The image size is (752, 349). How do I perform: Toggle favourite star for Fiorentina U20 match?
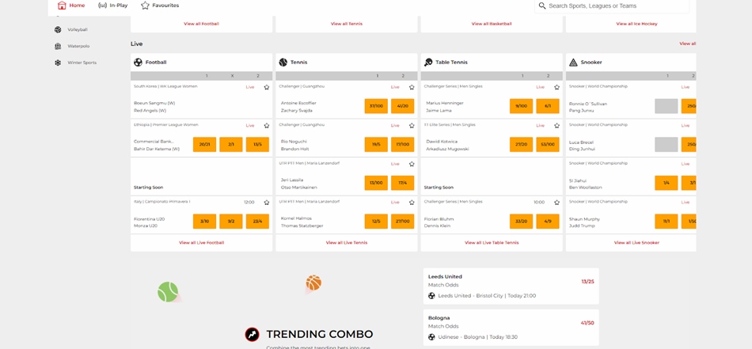(267, 203)
